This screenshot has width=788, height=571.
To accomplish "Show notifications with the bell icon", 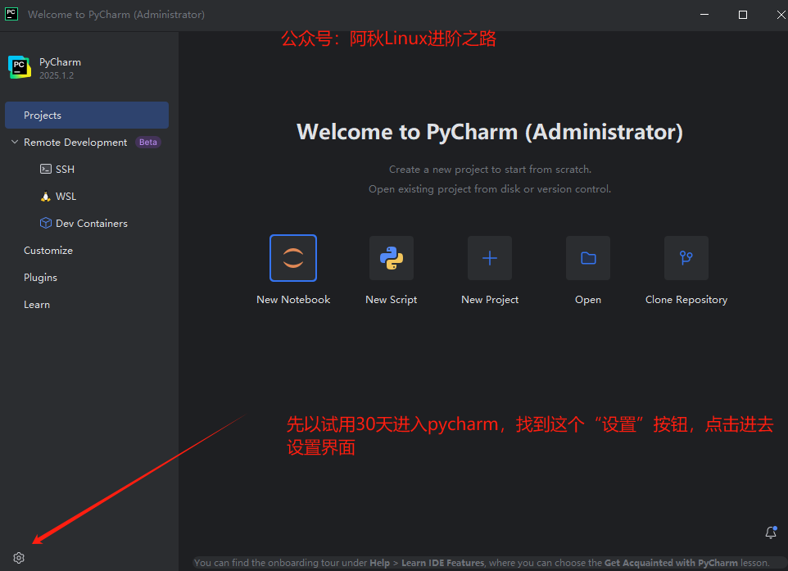I will (770, 532).
